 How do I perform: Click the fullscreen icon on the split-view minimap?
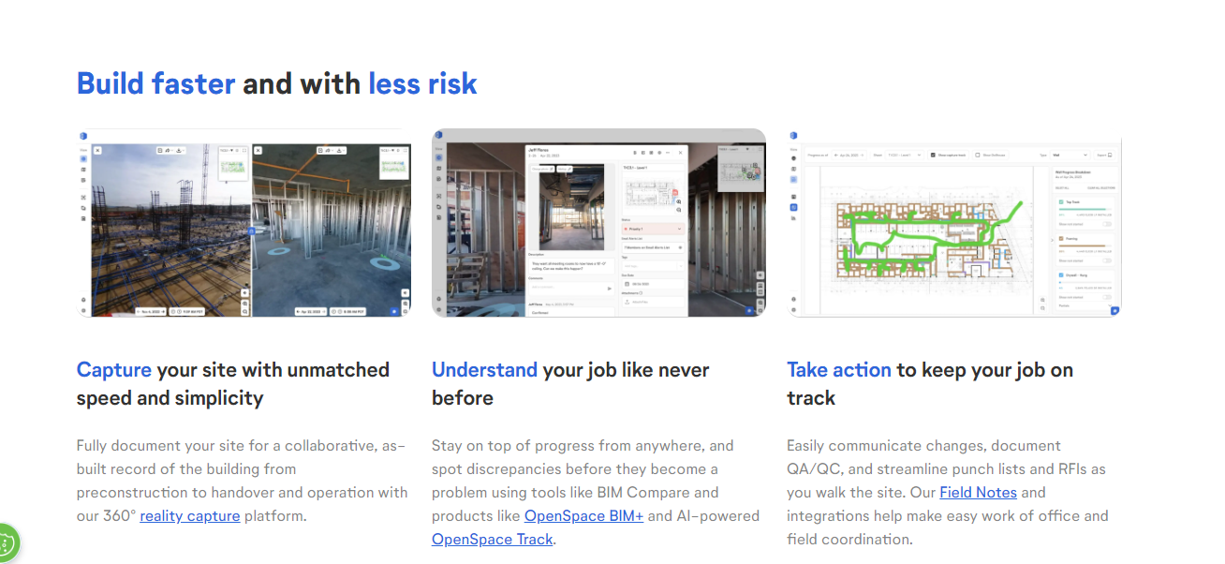click(x=244, y=150)
